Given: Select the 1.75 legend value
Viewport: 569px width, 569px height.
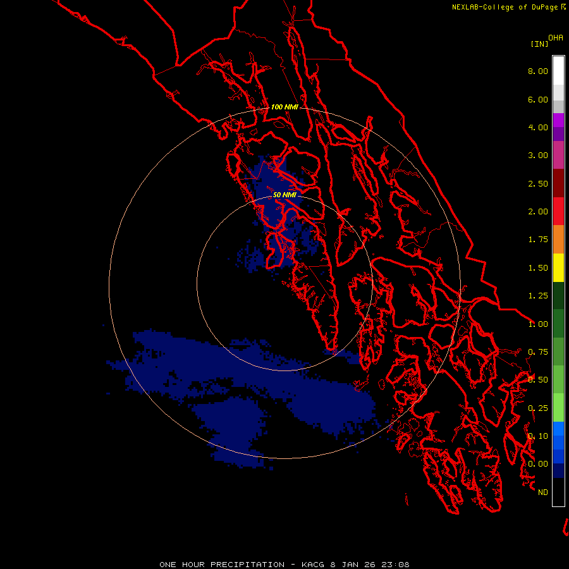Looking at the screenshot, I should click(x=538, y=240).
